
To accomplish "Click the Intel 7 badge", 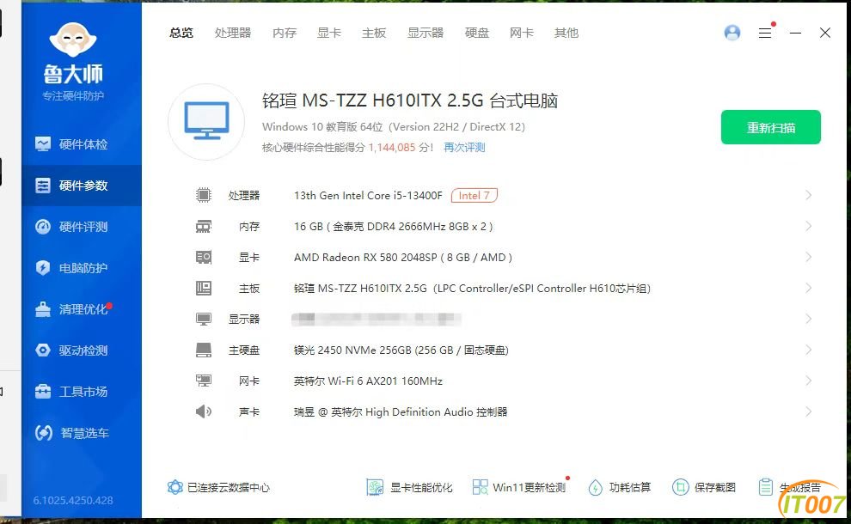I will click(474, 195).
